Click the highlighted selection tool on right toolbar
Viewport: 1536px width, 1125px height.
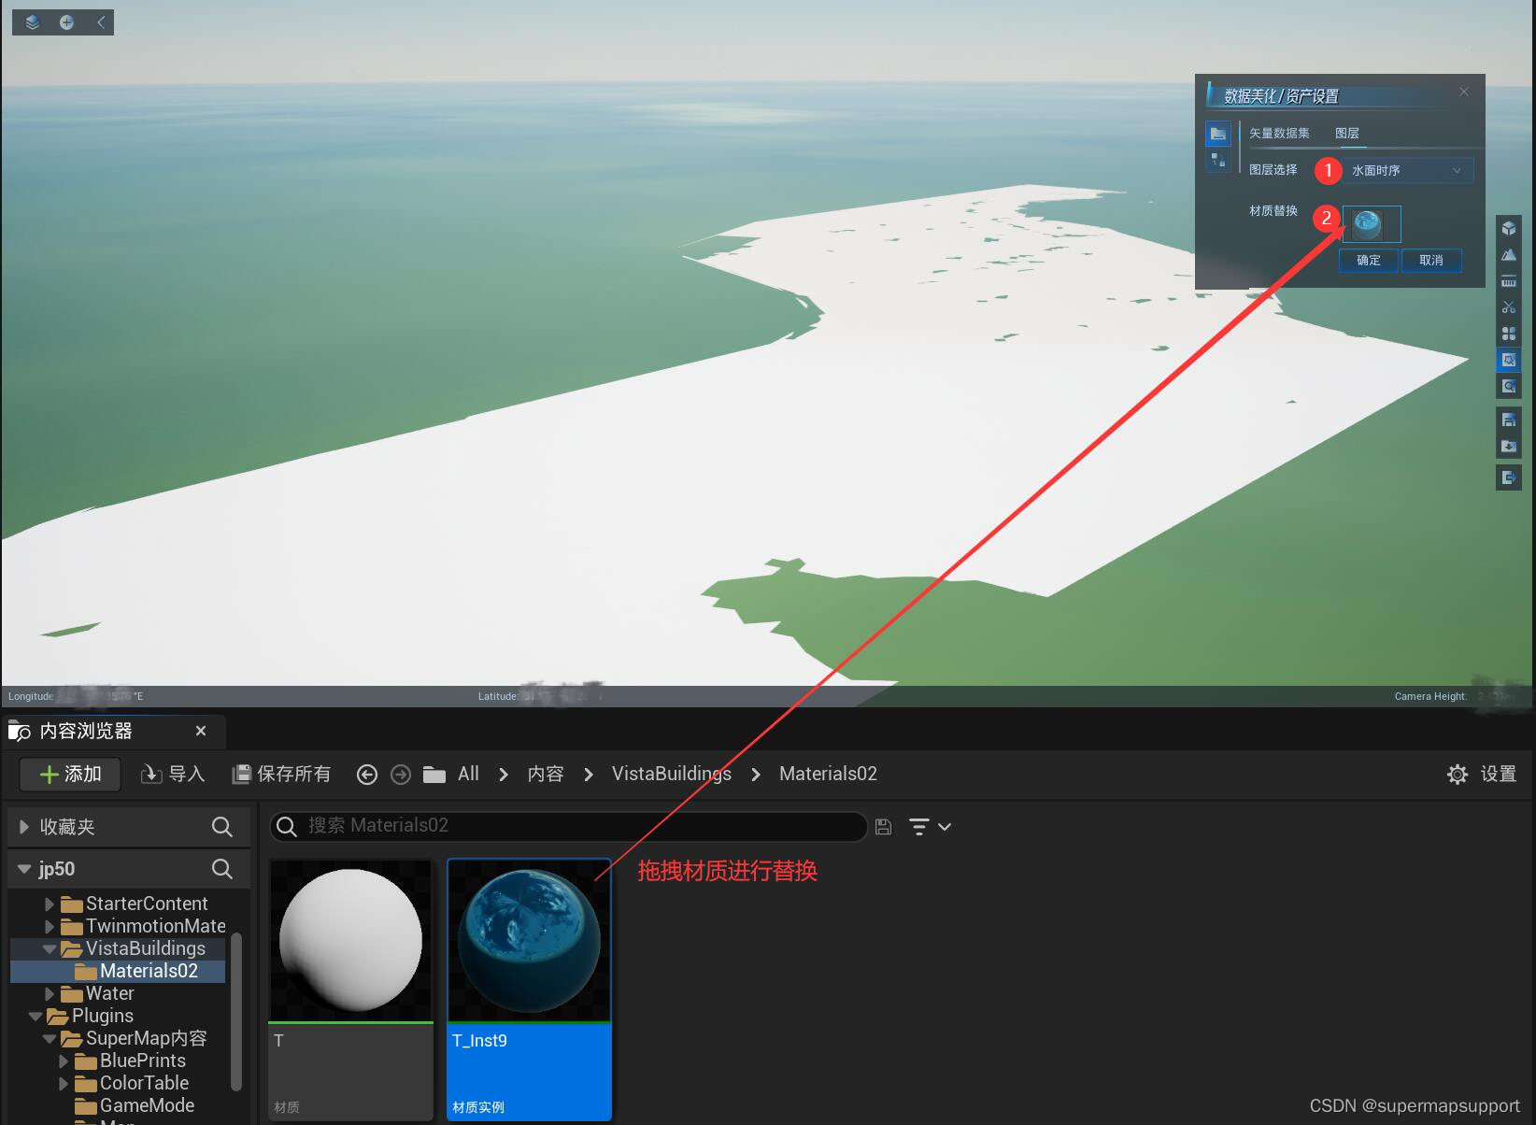pos(1509,359)
